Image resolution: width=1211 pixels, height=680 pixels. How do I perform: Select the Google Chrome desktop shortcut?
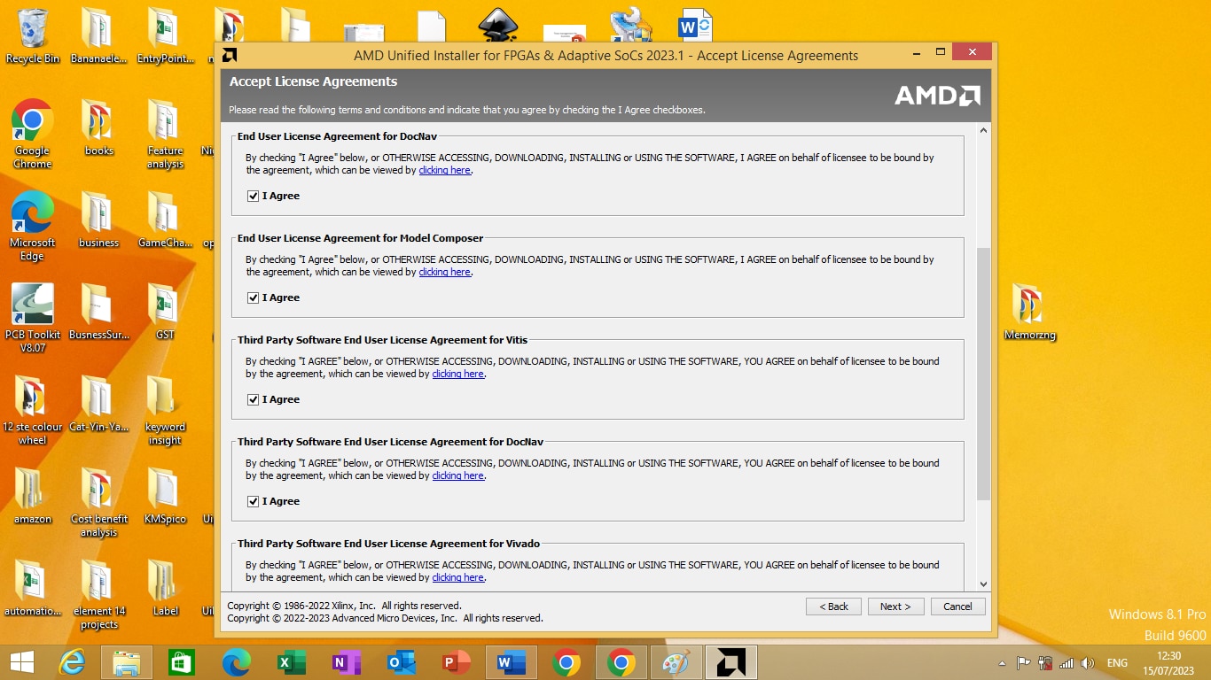point(33,134)
